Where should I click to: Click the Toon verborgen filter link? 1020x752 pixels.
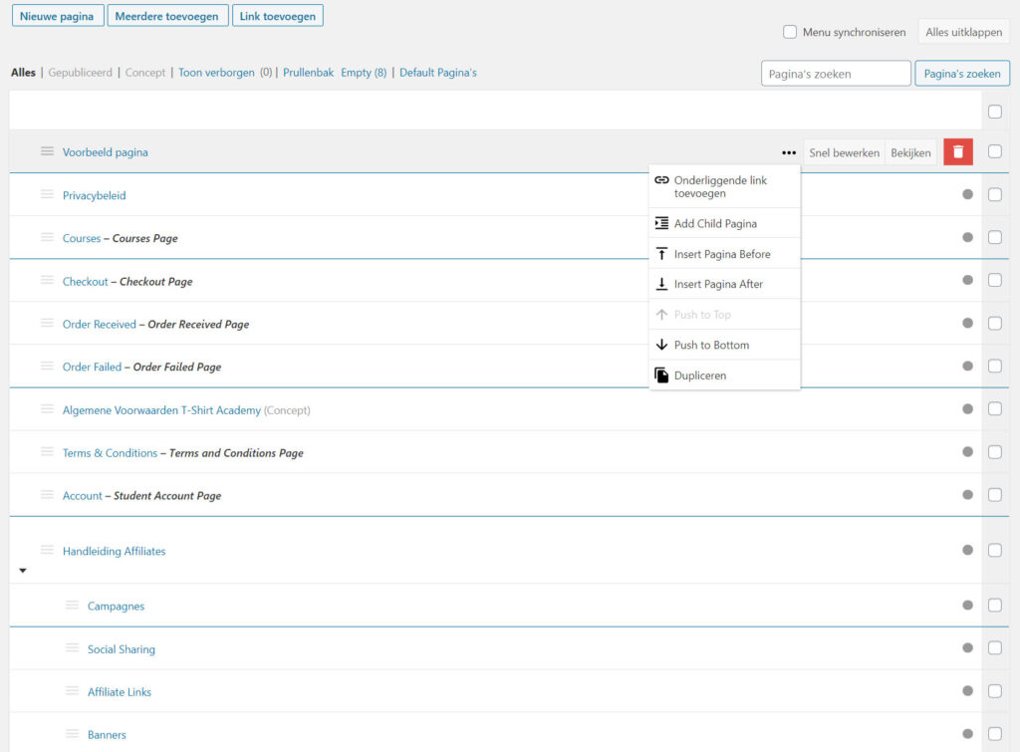tap(216, 72)
